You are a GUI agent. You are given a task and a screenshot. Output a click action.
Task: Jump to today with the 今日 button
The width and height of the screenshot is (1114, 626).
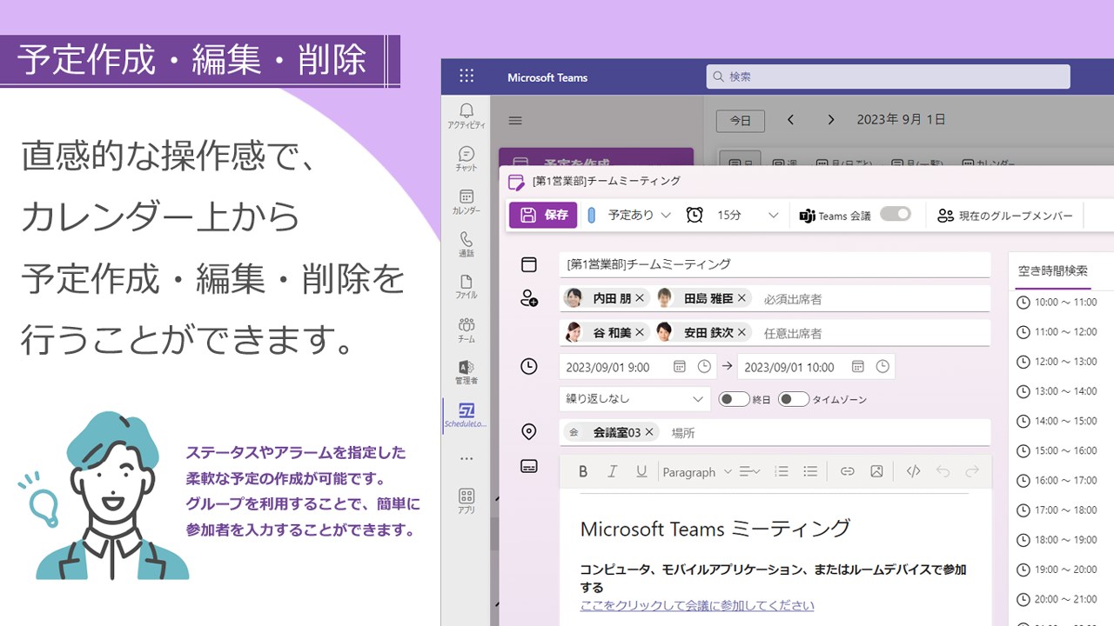coord(740,121)
